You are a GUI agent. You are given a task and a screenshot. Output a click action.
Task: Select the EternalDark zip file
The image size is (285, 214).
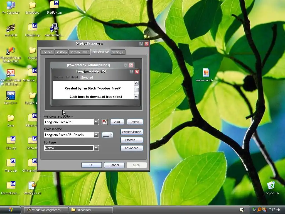pos(11,188)
